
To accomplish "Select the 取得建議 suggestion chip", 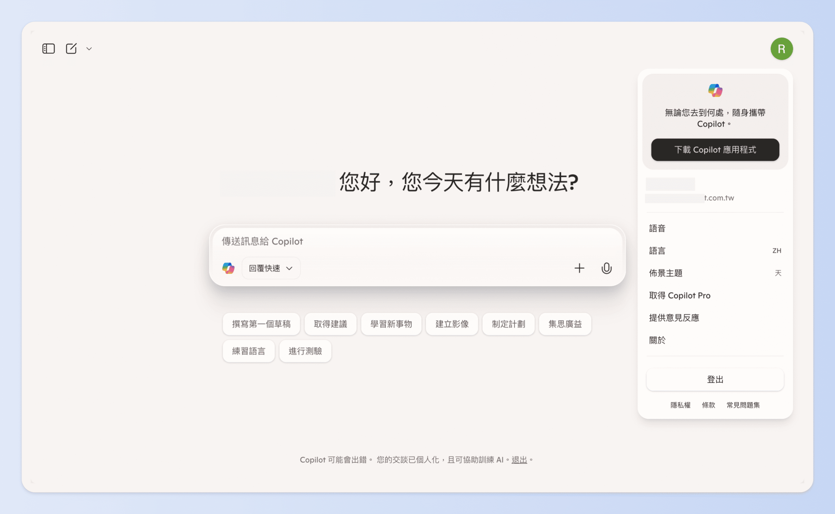I will pos(330,324).
